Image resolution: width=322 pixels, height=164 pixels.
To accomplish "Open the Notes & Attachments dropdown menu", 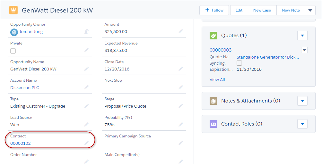I will tap(302, 101).
